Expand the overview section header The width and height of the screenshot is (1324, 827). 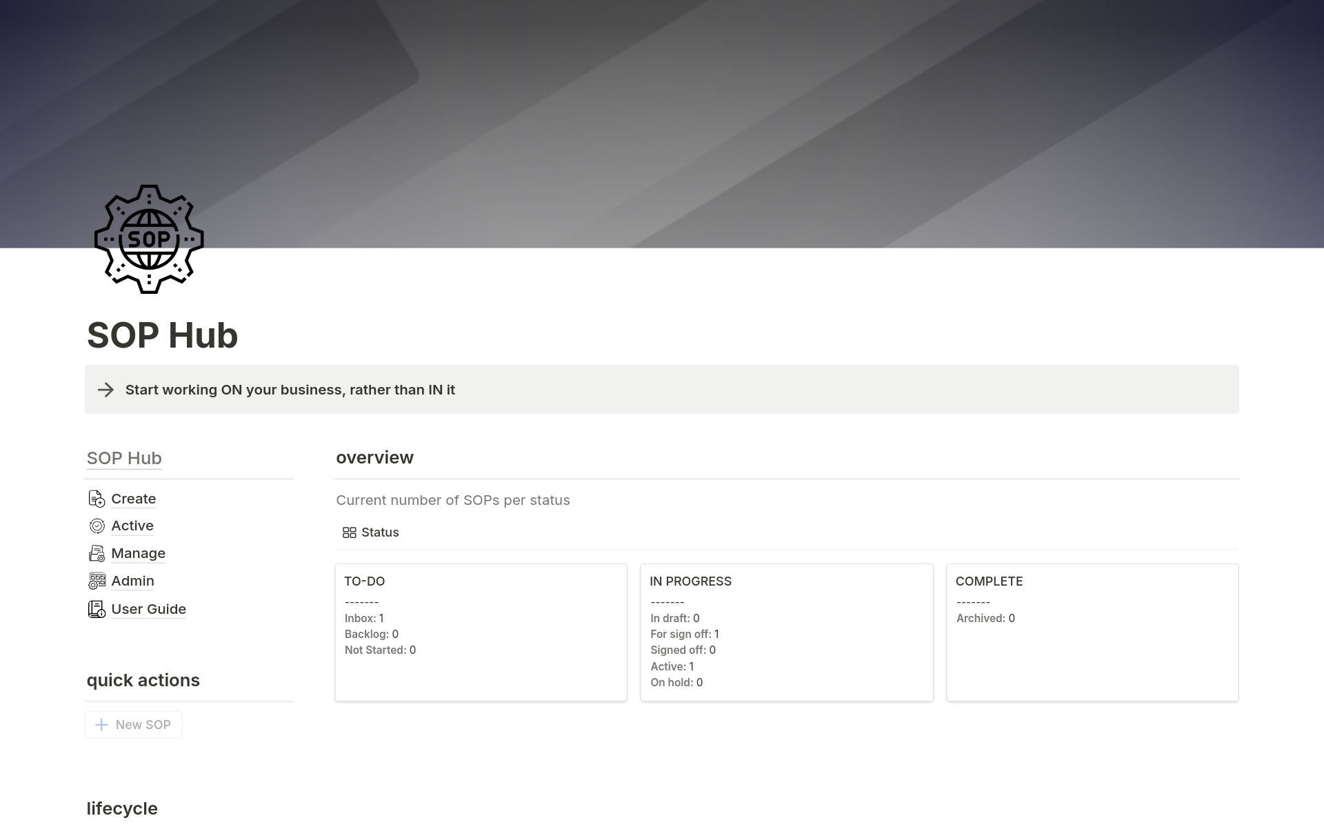point(374,457)
